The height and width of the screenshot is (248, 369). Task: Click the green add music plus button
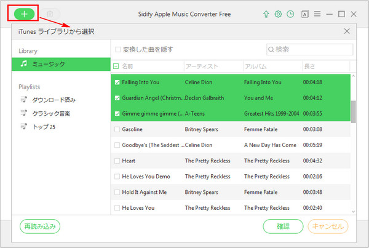click(x=25, y=13)
